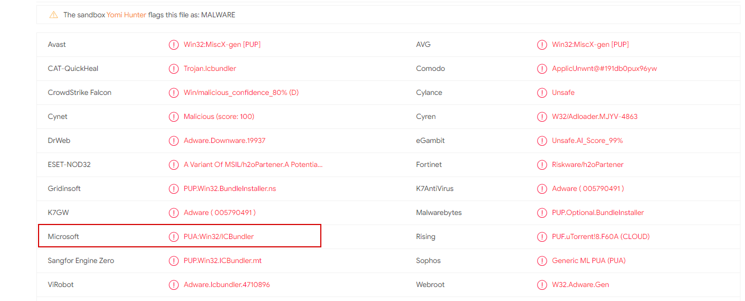
Task: Click the Gridinsoft vendor name
Action: pyautogui.click(x=64, y=189)
